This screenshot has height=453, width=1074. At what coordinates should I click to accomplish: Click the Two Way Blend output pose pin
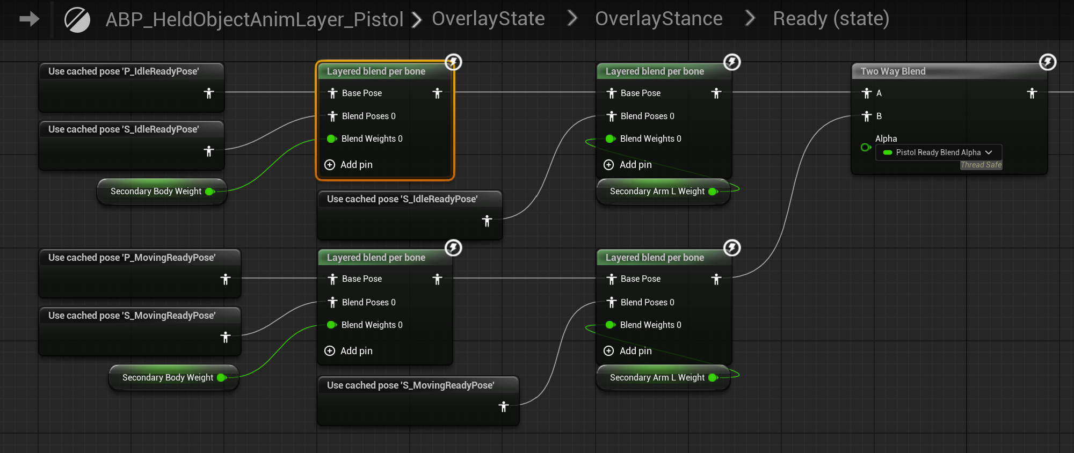coord(1032,93)
